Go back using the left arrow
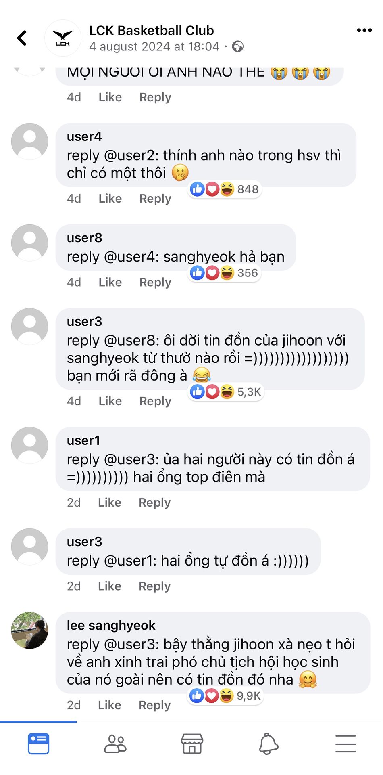The height and width of the screenshot is (775, 383). (x=22, y=38)
